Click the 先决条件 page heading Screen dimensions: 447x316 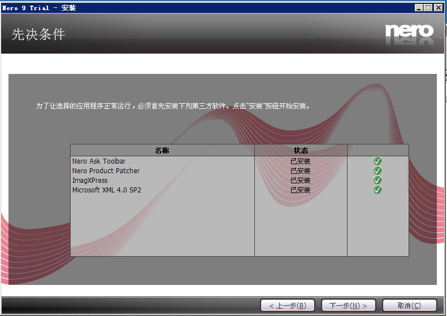click(x=38, y=34)
